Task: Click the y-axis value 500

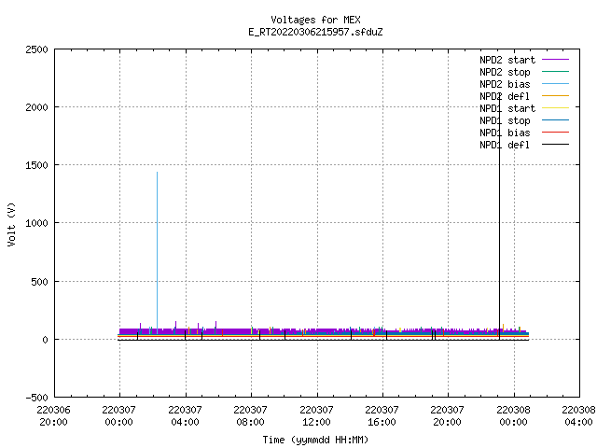Action: pos(40,282)
